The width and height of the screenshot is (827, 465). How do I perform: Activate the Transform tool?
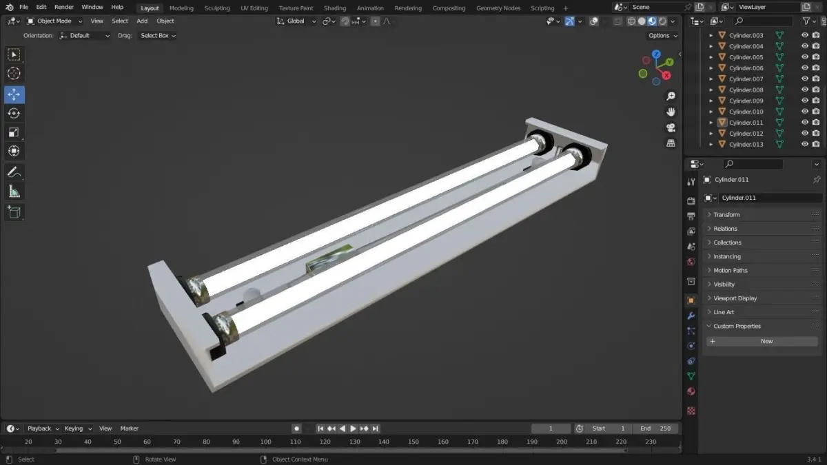14,151
